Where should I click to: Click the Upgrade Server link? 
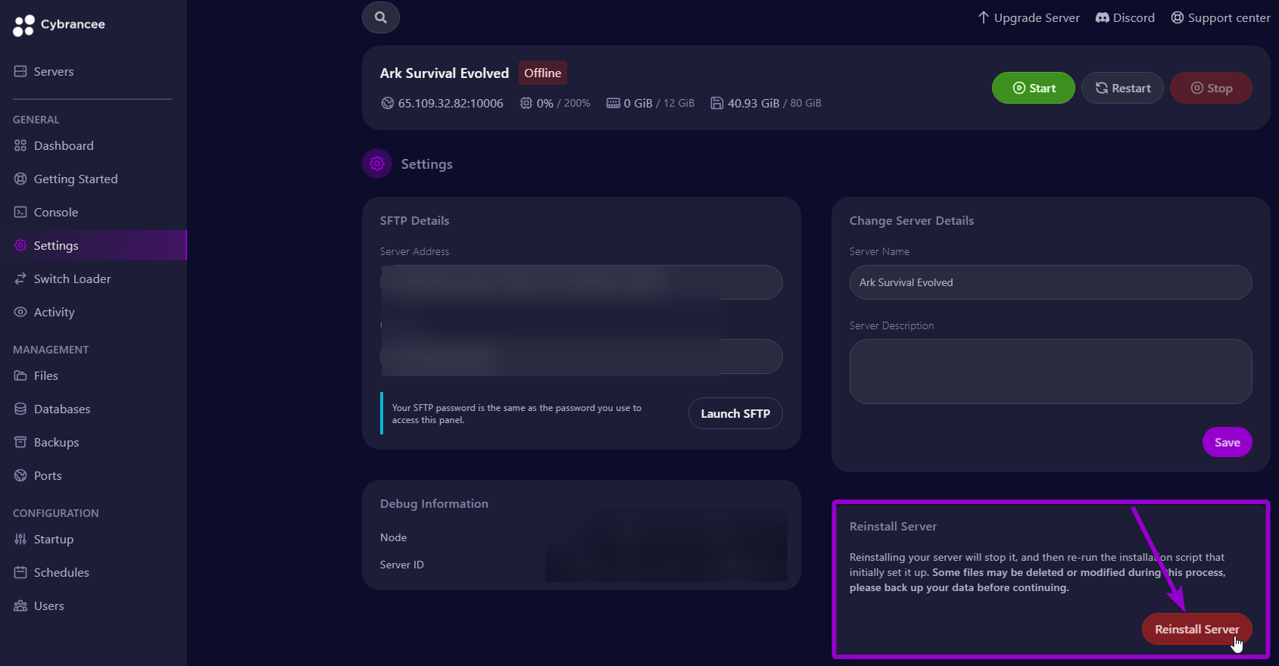click(x=1028, y=17)
